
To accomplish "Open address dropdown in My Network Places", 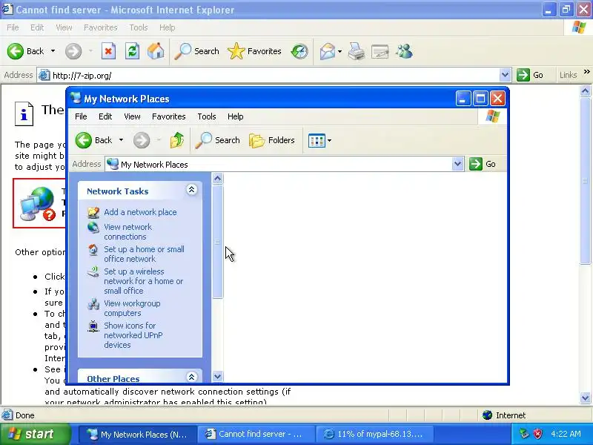I will pos(457,164).
